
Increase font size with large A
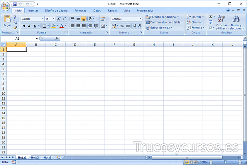pyautogui.click(x=59, y=19)
